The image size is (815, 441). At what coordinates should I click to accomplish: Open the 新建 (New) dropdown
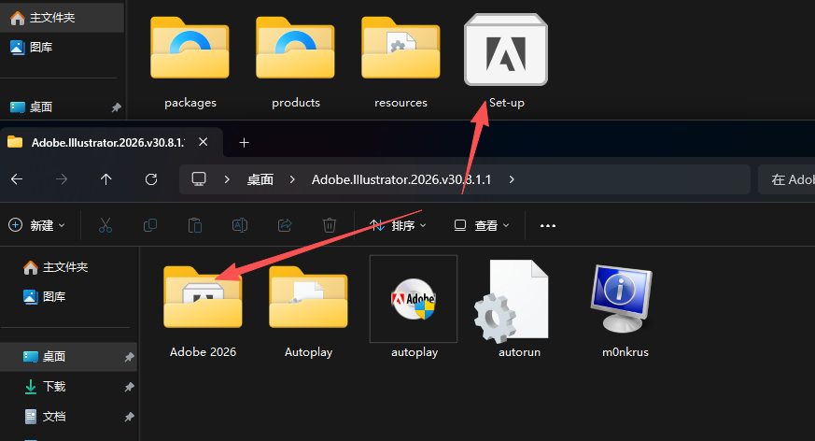pyautogui.click(x=37, y=225)
